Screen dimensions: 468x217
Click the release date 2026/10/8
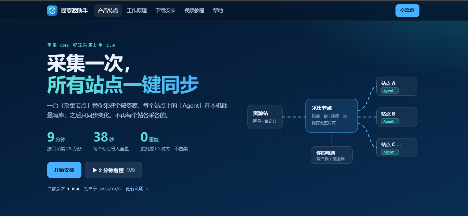(110, 189)
